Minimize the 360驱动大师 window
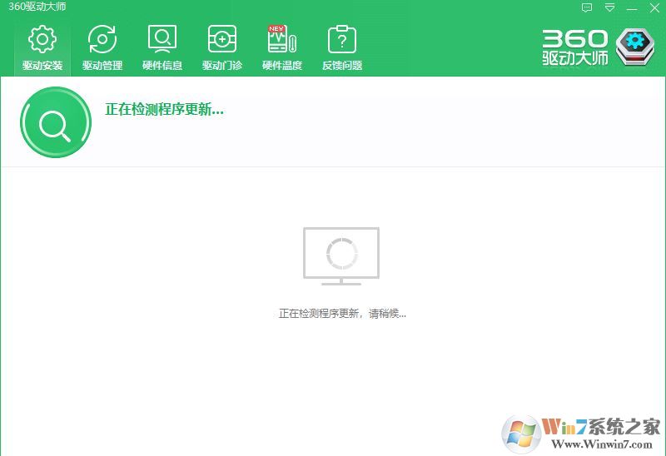This screenshot has width=666, height=456. [632, 8]
